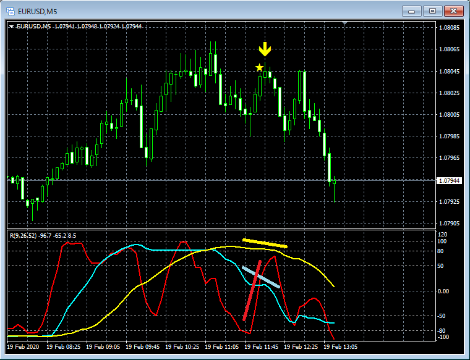Click time axis label 19 Feb 09:05
The width and height of the screenshot is (470, 360).
click(x=103, y=347)
